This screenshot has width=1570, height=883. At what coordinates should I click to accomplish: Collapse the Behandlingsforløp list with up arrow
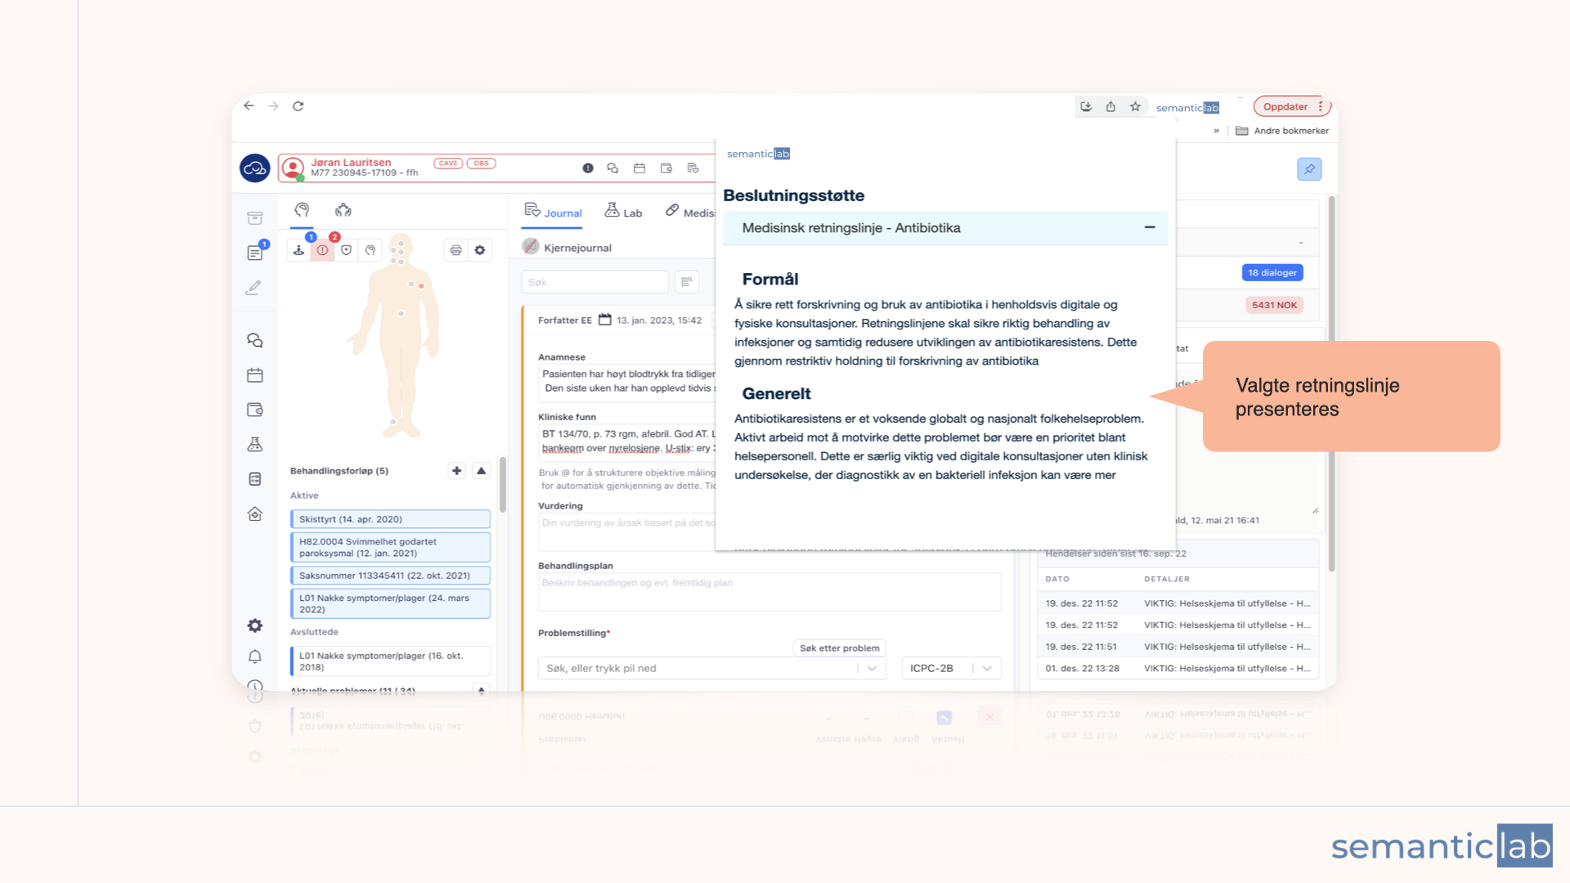click(x=482, y=471)
